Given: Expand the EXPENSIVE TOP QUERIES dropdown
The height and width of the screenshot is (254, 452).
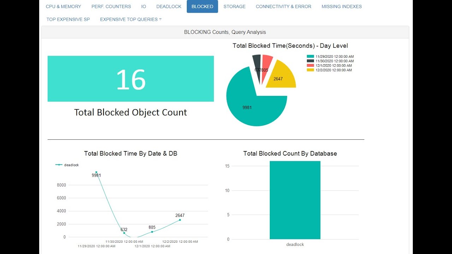Looking at the screenshot, I should (x=130, y=19).
